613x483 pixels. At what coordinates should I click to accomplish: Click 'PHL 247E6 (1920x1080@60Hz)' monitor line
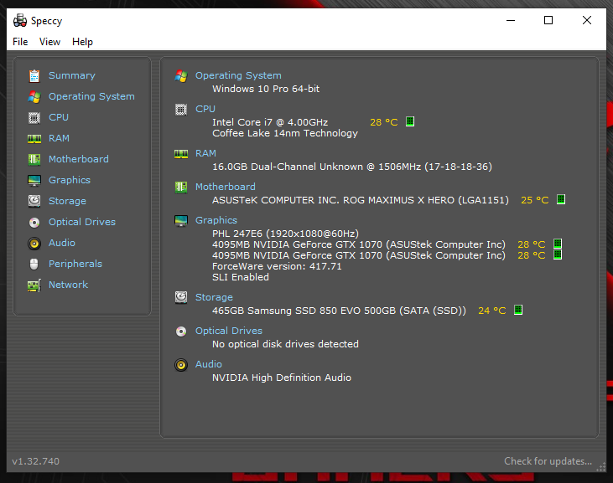tap(285, 234)
